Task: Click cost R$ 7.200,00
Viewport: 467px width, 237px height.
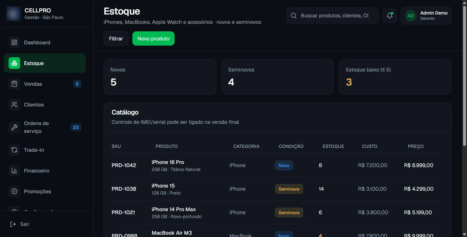Action: [373, 165]
